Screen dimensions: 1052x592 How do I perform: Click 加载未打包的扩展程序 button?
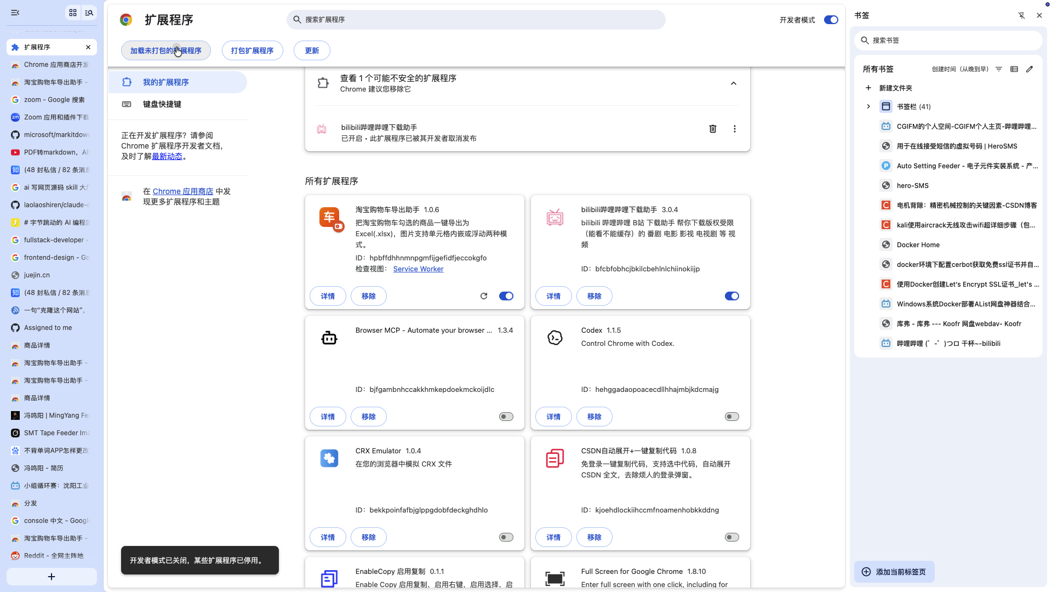(x=166, y=50)
